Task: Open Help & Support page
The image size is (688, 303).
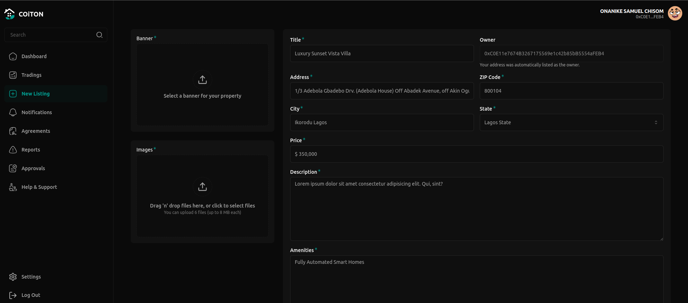Action: pos(39,187)
